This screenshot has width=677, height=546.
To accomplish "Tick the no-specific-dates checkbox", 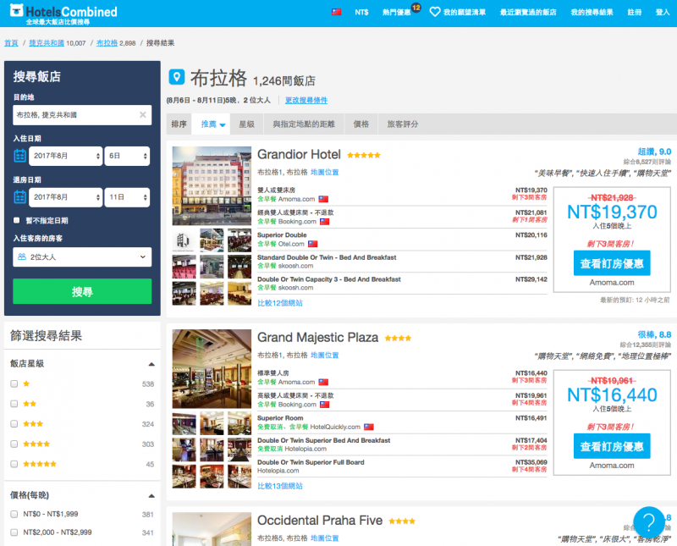I will point(17,220).
